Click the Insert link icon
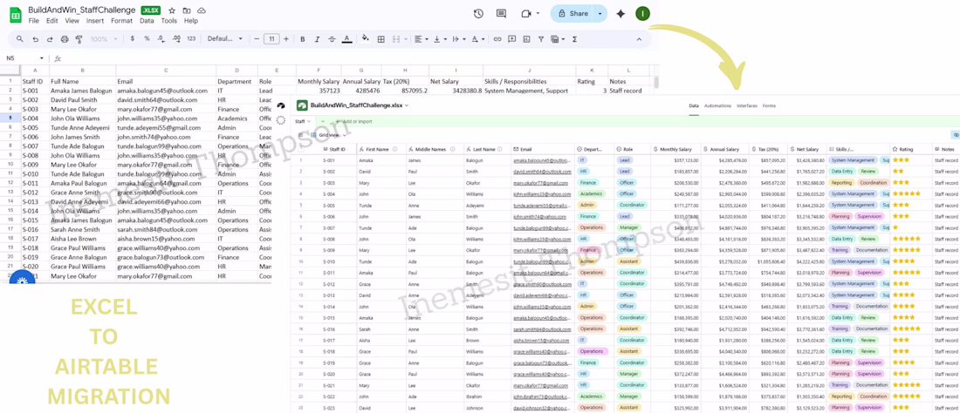The width and height of the screenshot is (960, 413). tap(497, 39)
